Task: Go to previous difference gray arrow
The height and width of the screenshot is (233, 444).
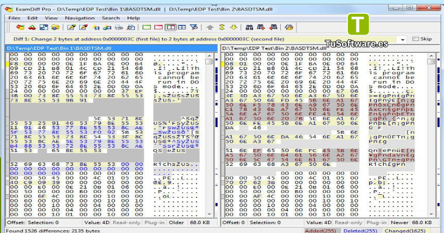Action: click(x=210, y=28)
